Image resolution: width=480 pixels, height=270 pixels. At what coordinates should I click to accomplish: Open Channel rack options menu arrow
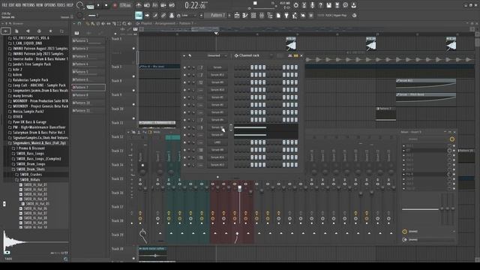pos(184,55)
